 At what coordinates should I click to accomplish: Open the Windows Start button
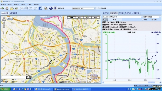(x=5, y=89)
